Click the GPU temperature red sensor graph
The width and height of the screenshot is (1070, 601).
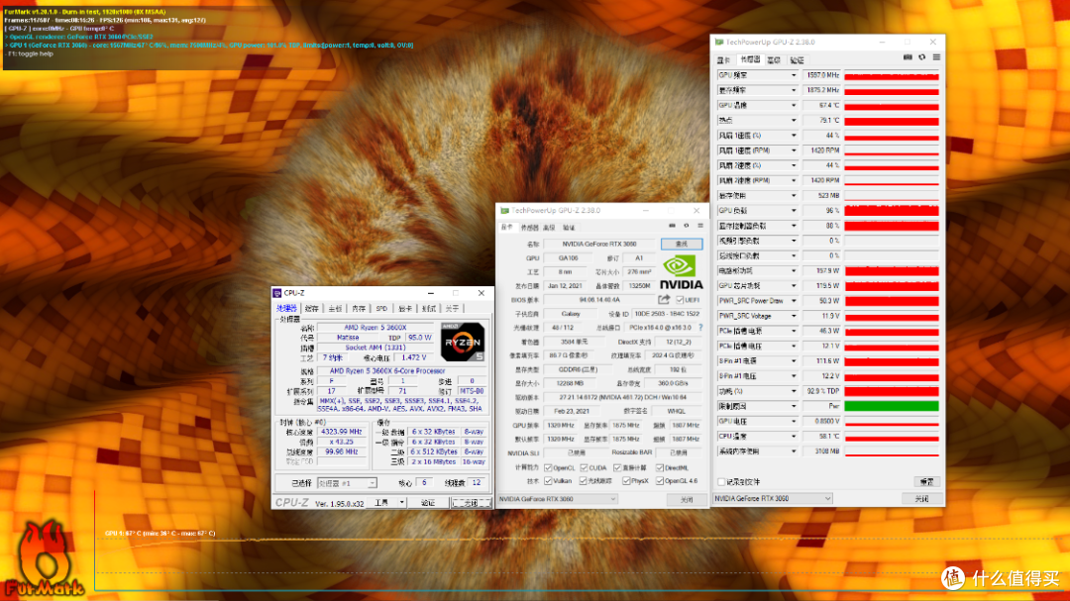pos(892,105)
